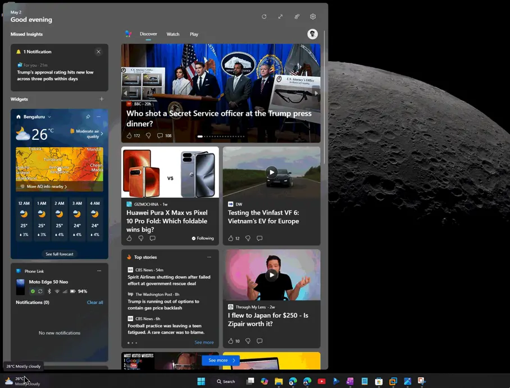
Task: Open Trump's approval rating notification story
Action: coord(55,75)
